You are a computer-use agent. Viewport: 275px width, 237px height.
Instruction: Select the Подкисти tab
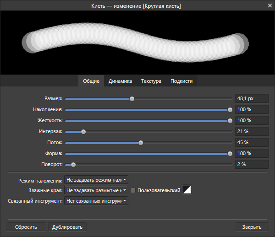pos(181,81)
